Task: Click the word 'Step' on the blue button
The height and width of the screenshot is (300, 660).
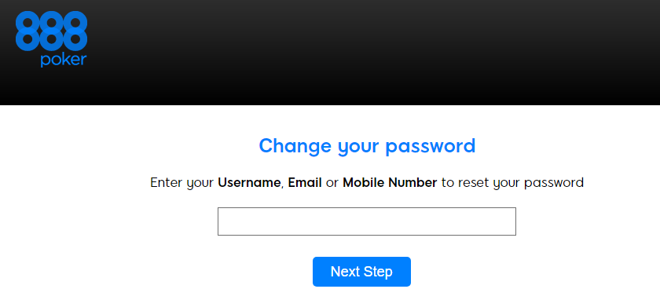Action: 377,273
